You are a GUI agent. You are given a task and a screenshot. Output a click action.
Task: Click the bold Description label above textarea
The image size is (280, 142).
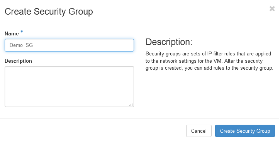pyautogui.click(x=18, y=61)
